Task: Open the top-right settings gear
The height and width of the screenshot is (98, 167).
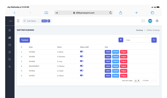Action: [157, 21]
